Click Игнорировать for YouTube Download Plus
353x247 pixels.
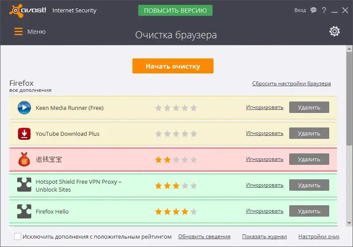point(265,133)
